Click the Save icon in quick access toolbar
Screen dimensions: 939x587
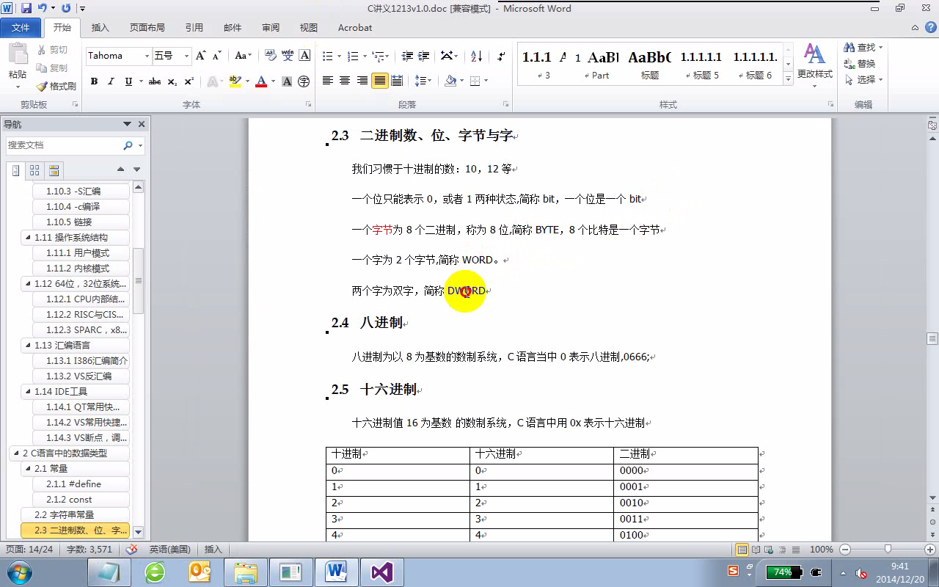coord(26,9)
